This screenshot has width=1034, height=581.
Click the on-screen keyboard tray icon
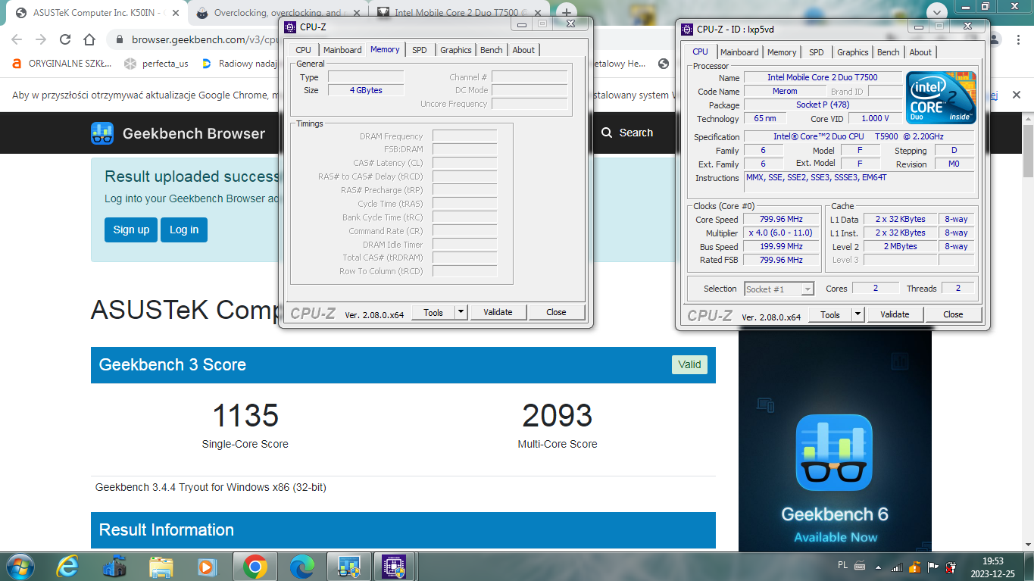tap(860, 565)
